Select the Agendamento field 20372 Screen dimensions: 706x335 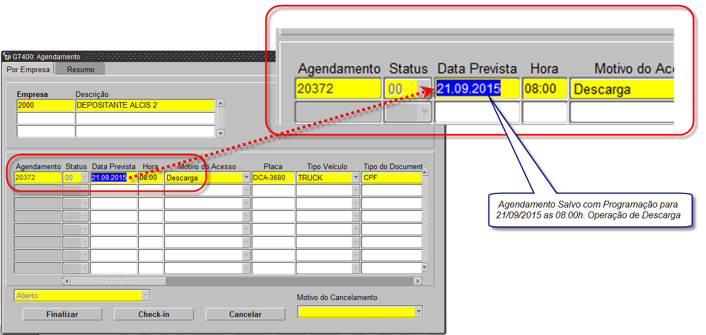tap(38, 178)
